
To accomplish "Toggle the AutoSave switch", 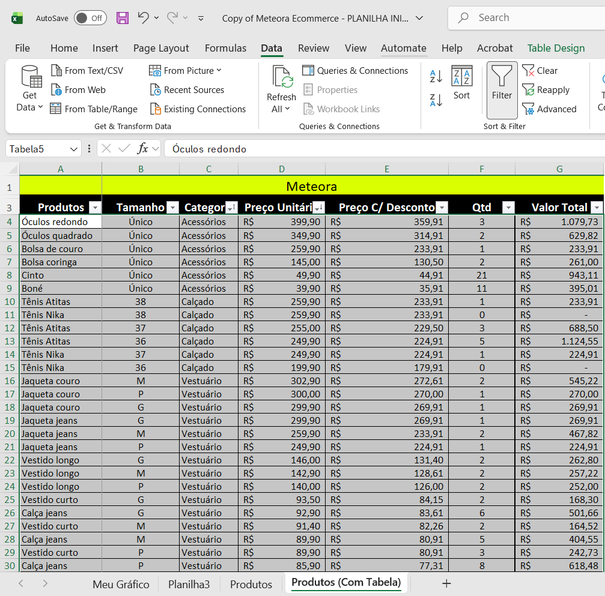I will point(90,18).
